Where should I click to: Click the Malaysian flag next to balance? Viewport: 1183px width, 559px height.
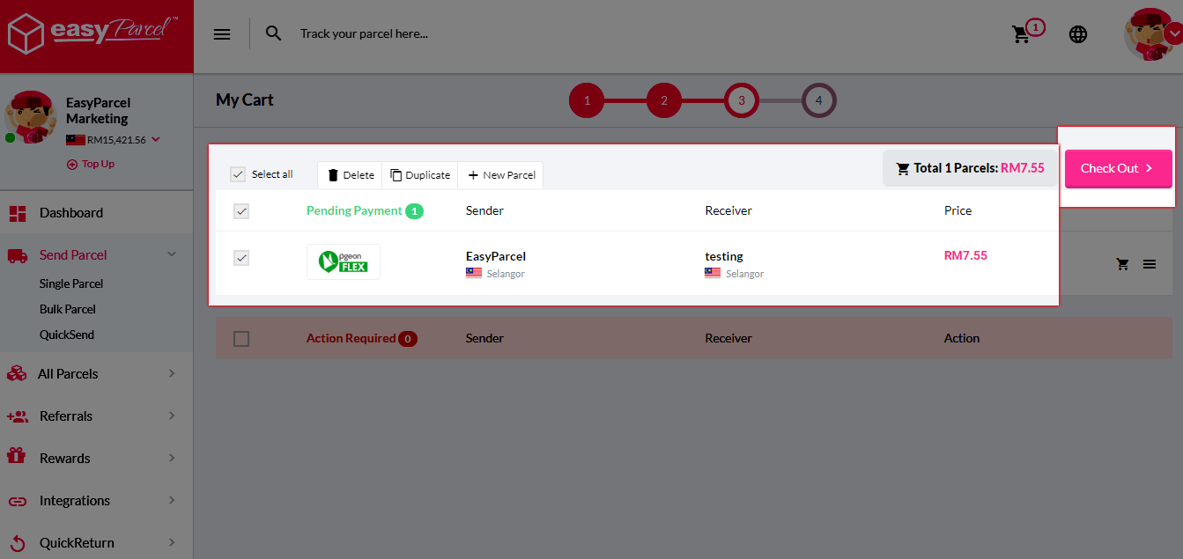pyautogui.click(x=76, y=140)
